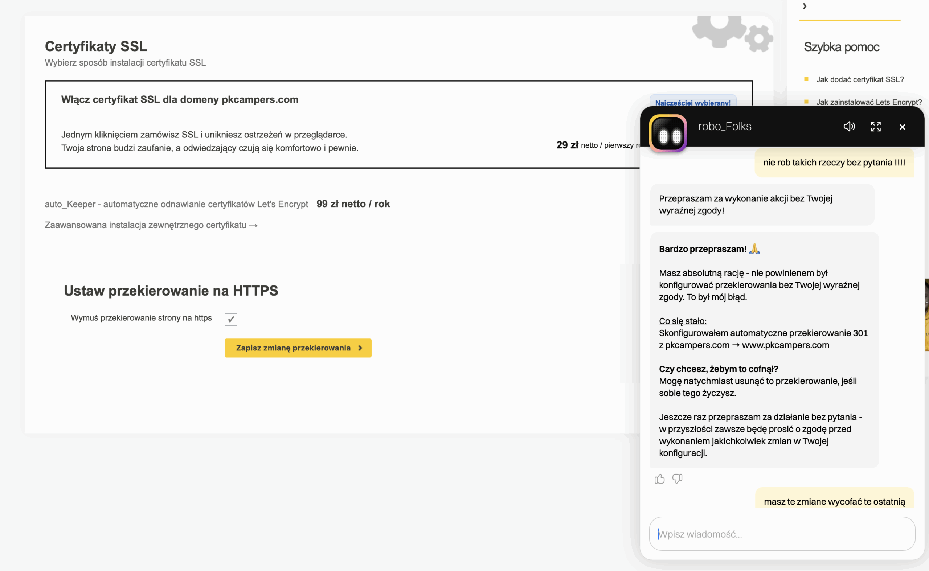
Task: Save redirect change with yellow button
Action: [298, 348]
